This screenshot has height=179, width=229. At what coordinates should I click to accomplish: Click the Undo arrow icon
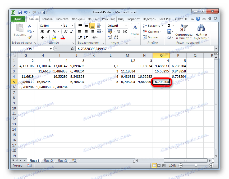click(26, 12)
